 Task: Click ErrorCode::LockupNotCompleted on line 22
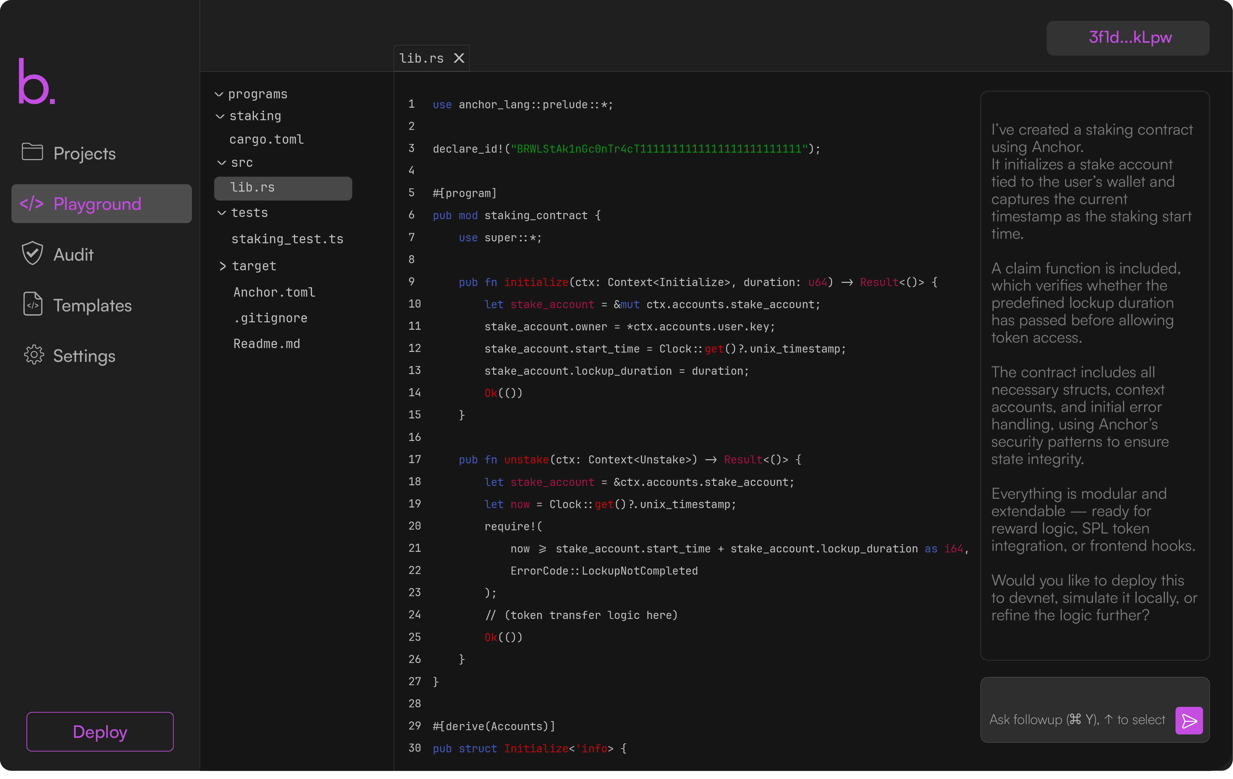(604, 570)
